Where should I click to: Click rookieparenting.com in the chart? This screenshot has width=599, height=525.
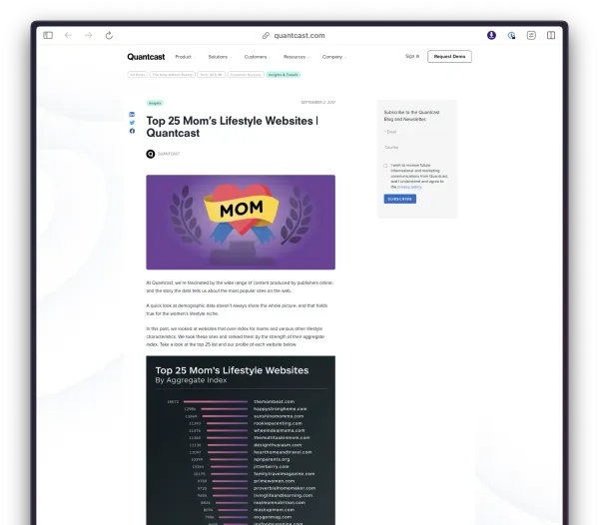278,423
